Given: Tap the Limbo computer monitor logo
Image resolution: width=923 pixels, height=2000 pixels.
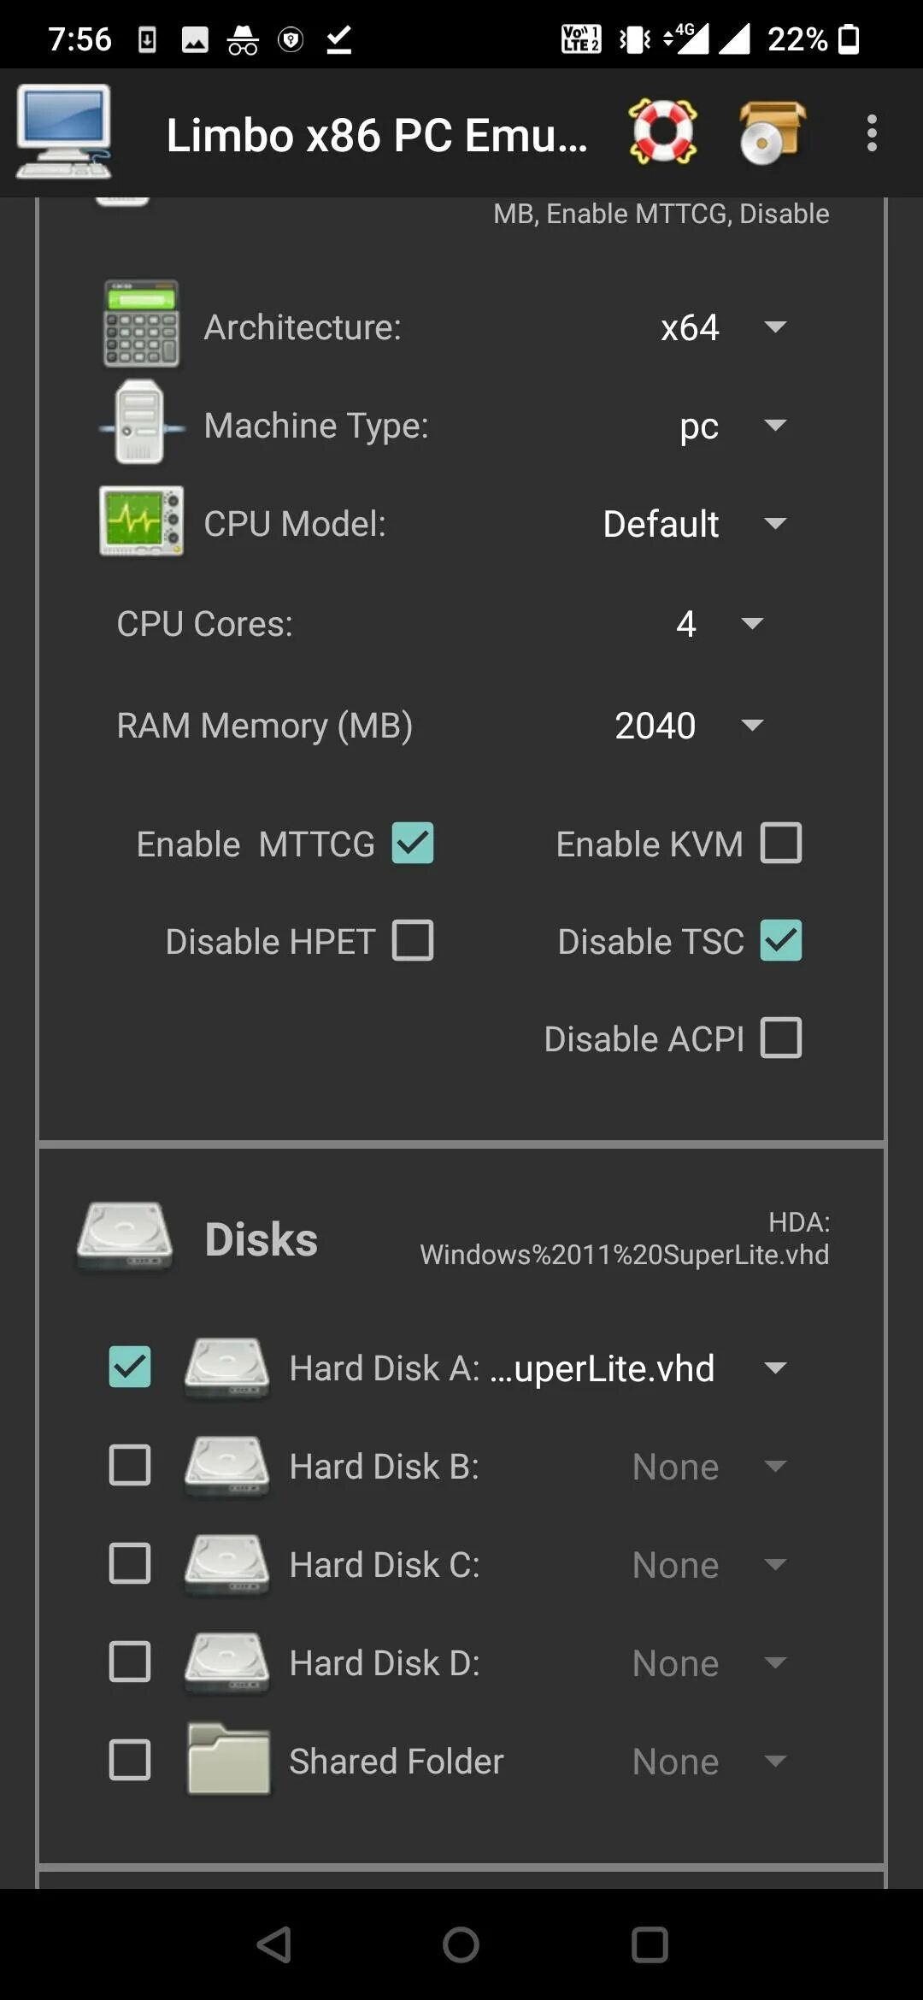Looking at the screenshot, I should [x=64, y=132].
